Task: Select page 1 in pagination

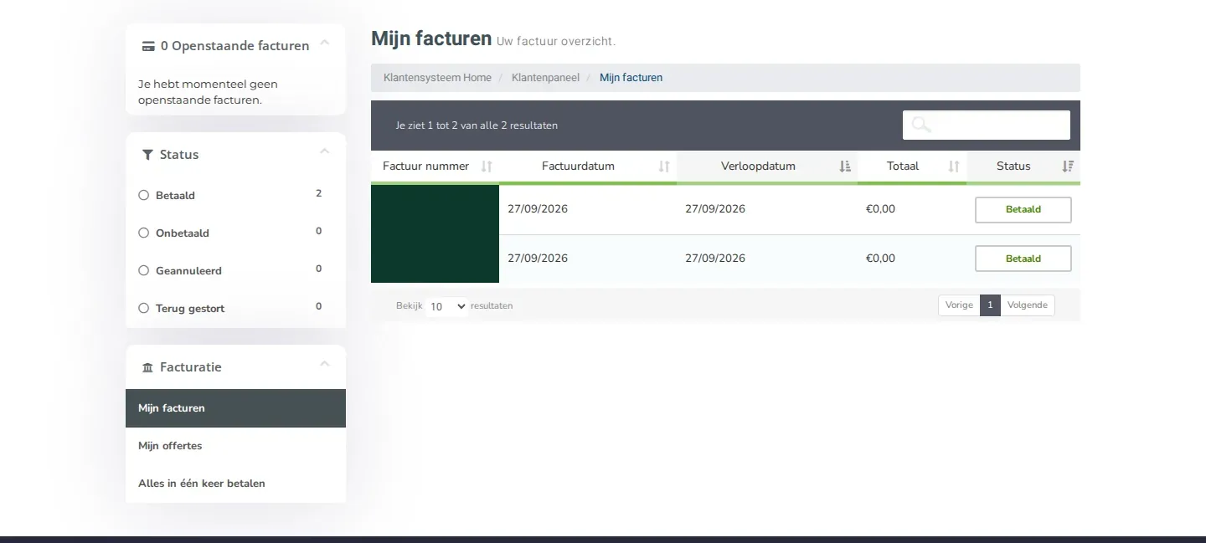Action: [x=990, y=305]
